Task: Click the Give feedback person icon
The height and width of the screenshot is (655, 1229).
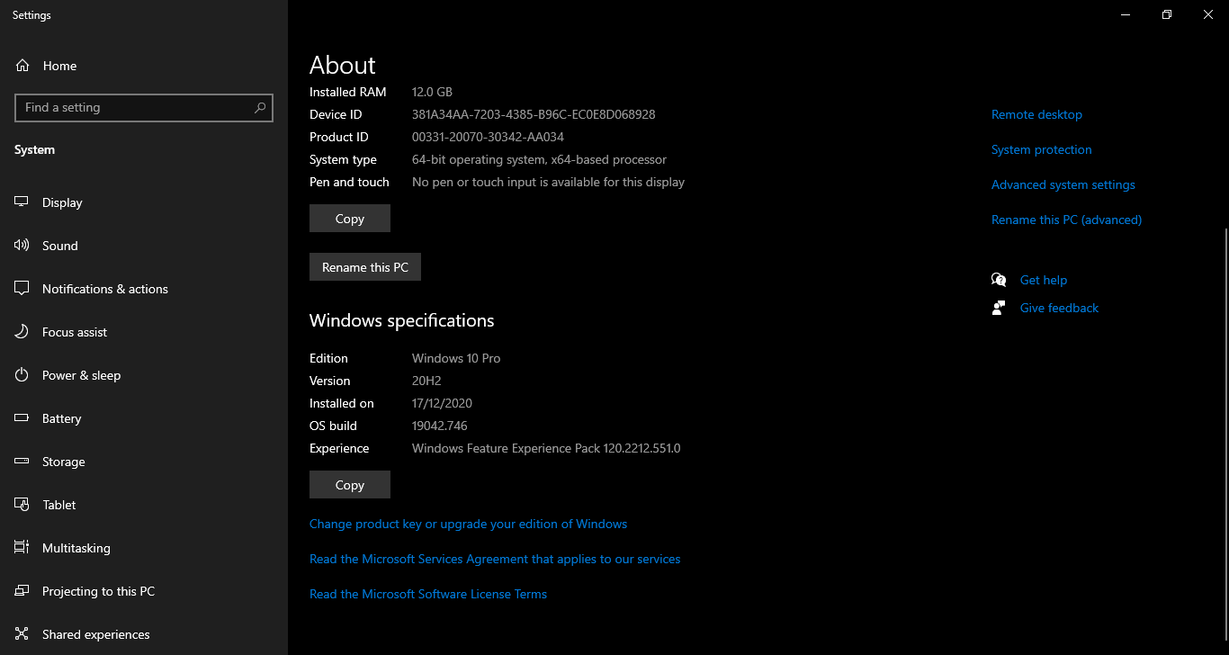Action: 999,308
